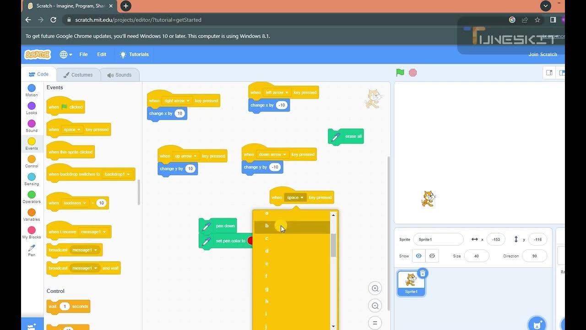Click the add extension button
This screenshot has width=586, height=330.
pos(32,325)
